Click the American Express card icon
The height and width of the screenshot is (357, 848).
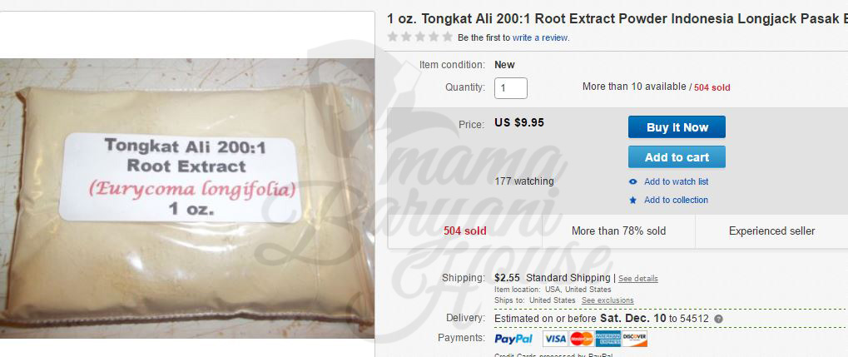click(607, 340)
